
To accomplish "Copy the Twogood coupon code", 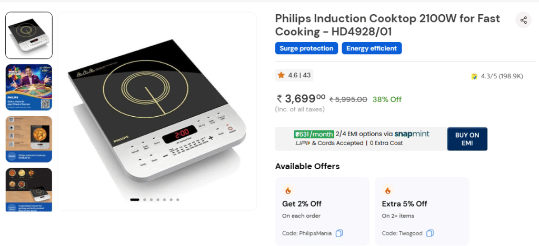I will click(x=430, y=233).
